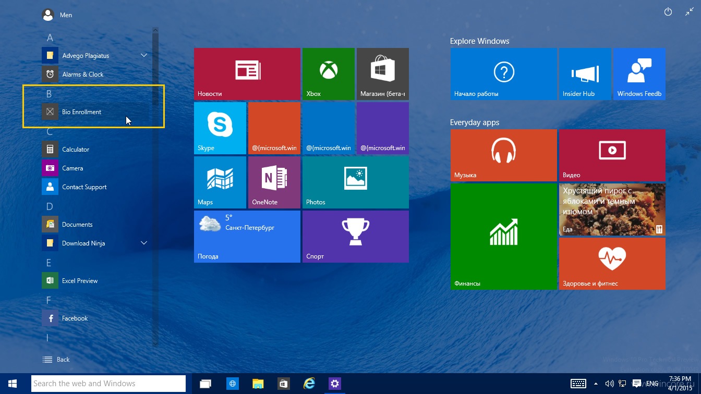Open the Спорт sports tile
The width and height of the screenshot is (701, 394).
[x=356, y=237]
